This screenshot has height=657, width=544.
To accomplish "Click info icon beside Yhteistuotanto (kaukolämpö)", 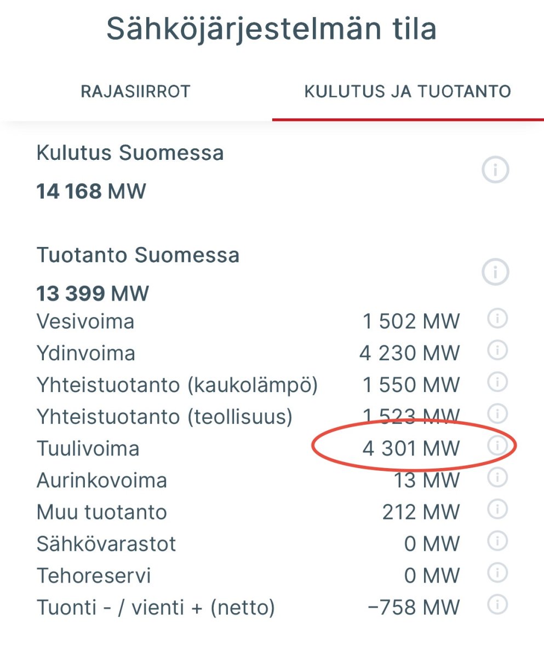I will click(497, 382).
